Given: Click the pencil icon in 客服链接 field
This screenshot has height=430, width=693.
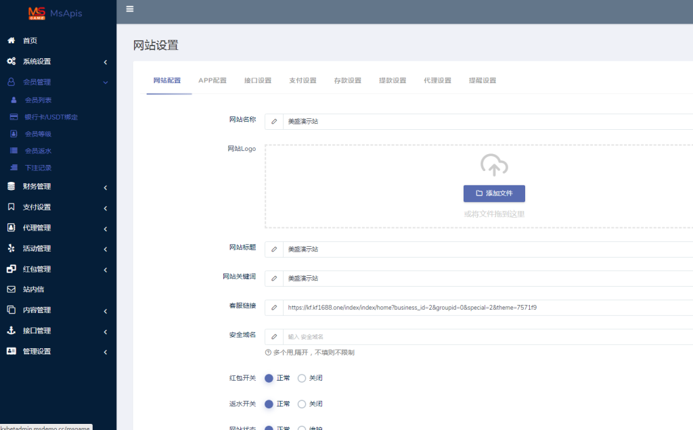Looking at the screenshot, I should point(274,308).
